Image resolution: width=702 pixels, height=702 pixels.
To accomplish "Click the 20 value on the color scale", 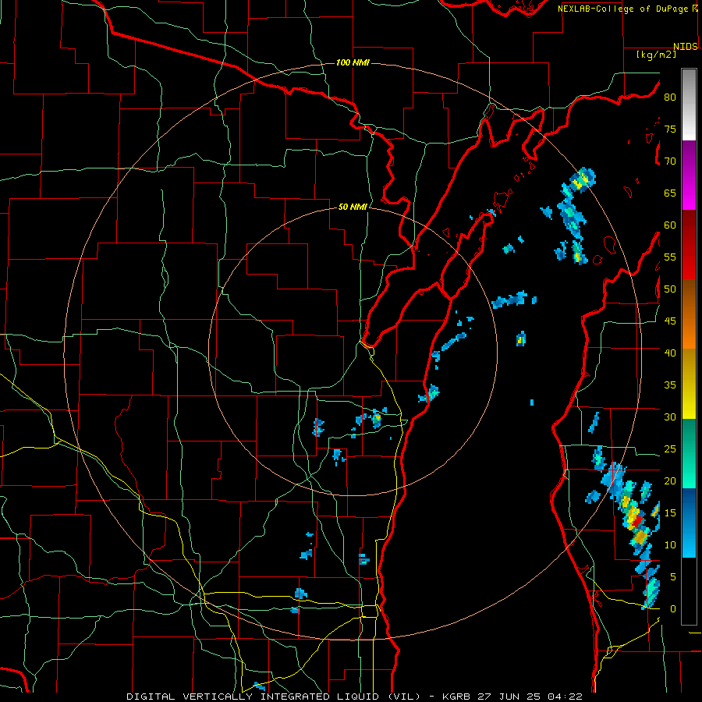I will click(670, 480).
